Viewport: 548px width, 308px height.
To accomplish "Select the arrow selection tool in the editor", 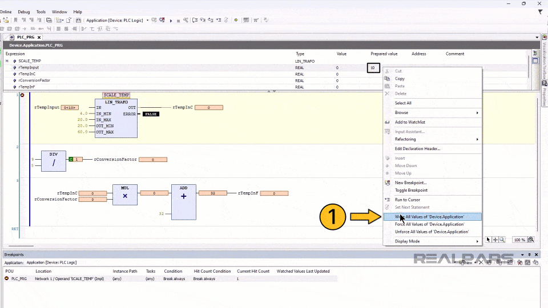I will [x=488, y=240].
